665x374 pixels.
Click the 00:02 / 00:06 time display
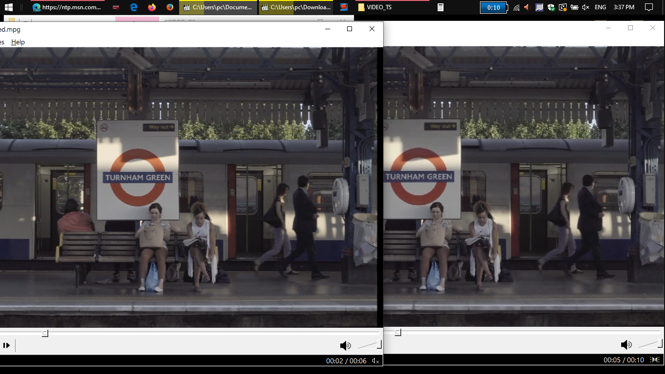coord(346,361)
